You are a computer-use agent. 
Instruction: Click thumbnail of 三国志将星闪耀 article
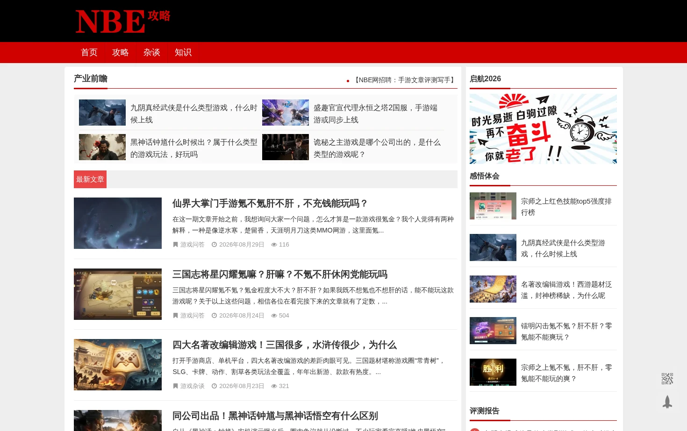118,294
